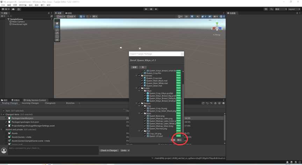Click the cloud services icon
The width and height of the screenshot is (302, 165).
(13, 9)
